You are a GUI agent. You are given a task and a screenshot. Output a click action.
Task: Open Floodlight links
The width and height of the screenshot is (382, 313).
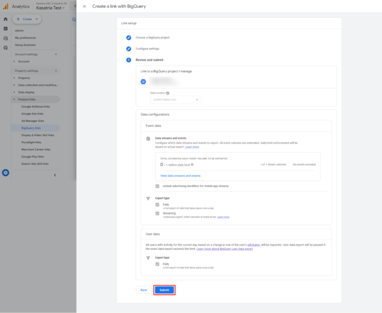pos(31,143)
